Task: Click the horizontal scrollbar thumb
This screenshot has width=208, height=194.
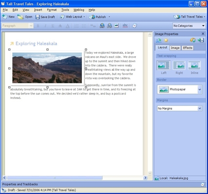Action: pos(55,178)
